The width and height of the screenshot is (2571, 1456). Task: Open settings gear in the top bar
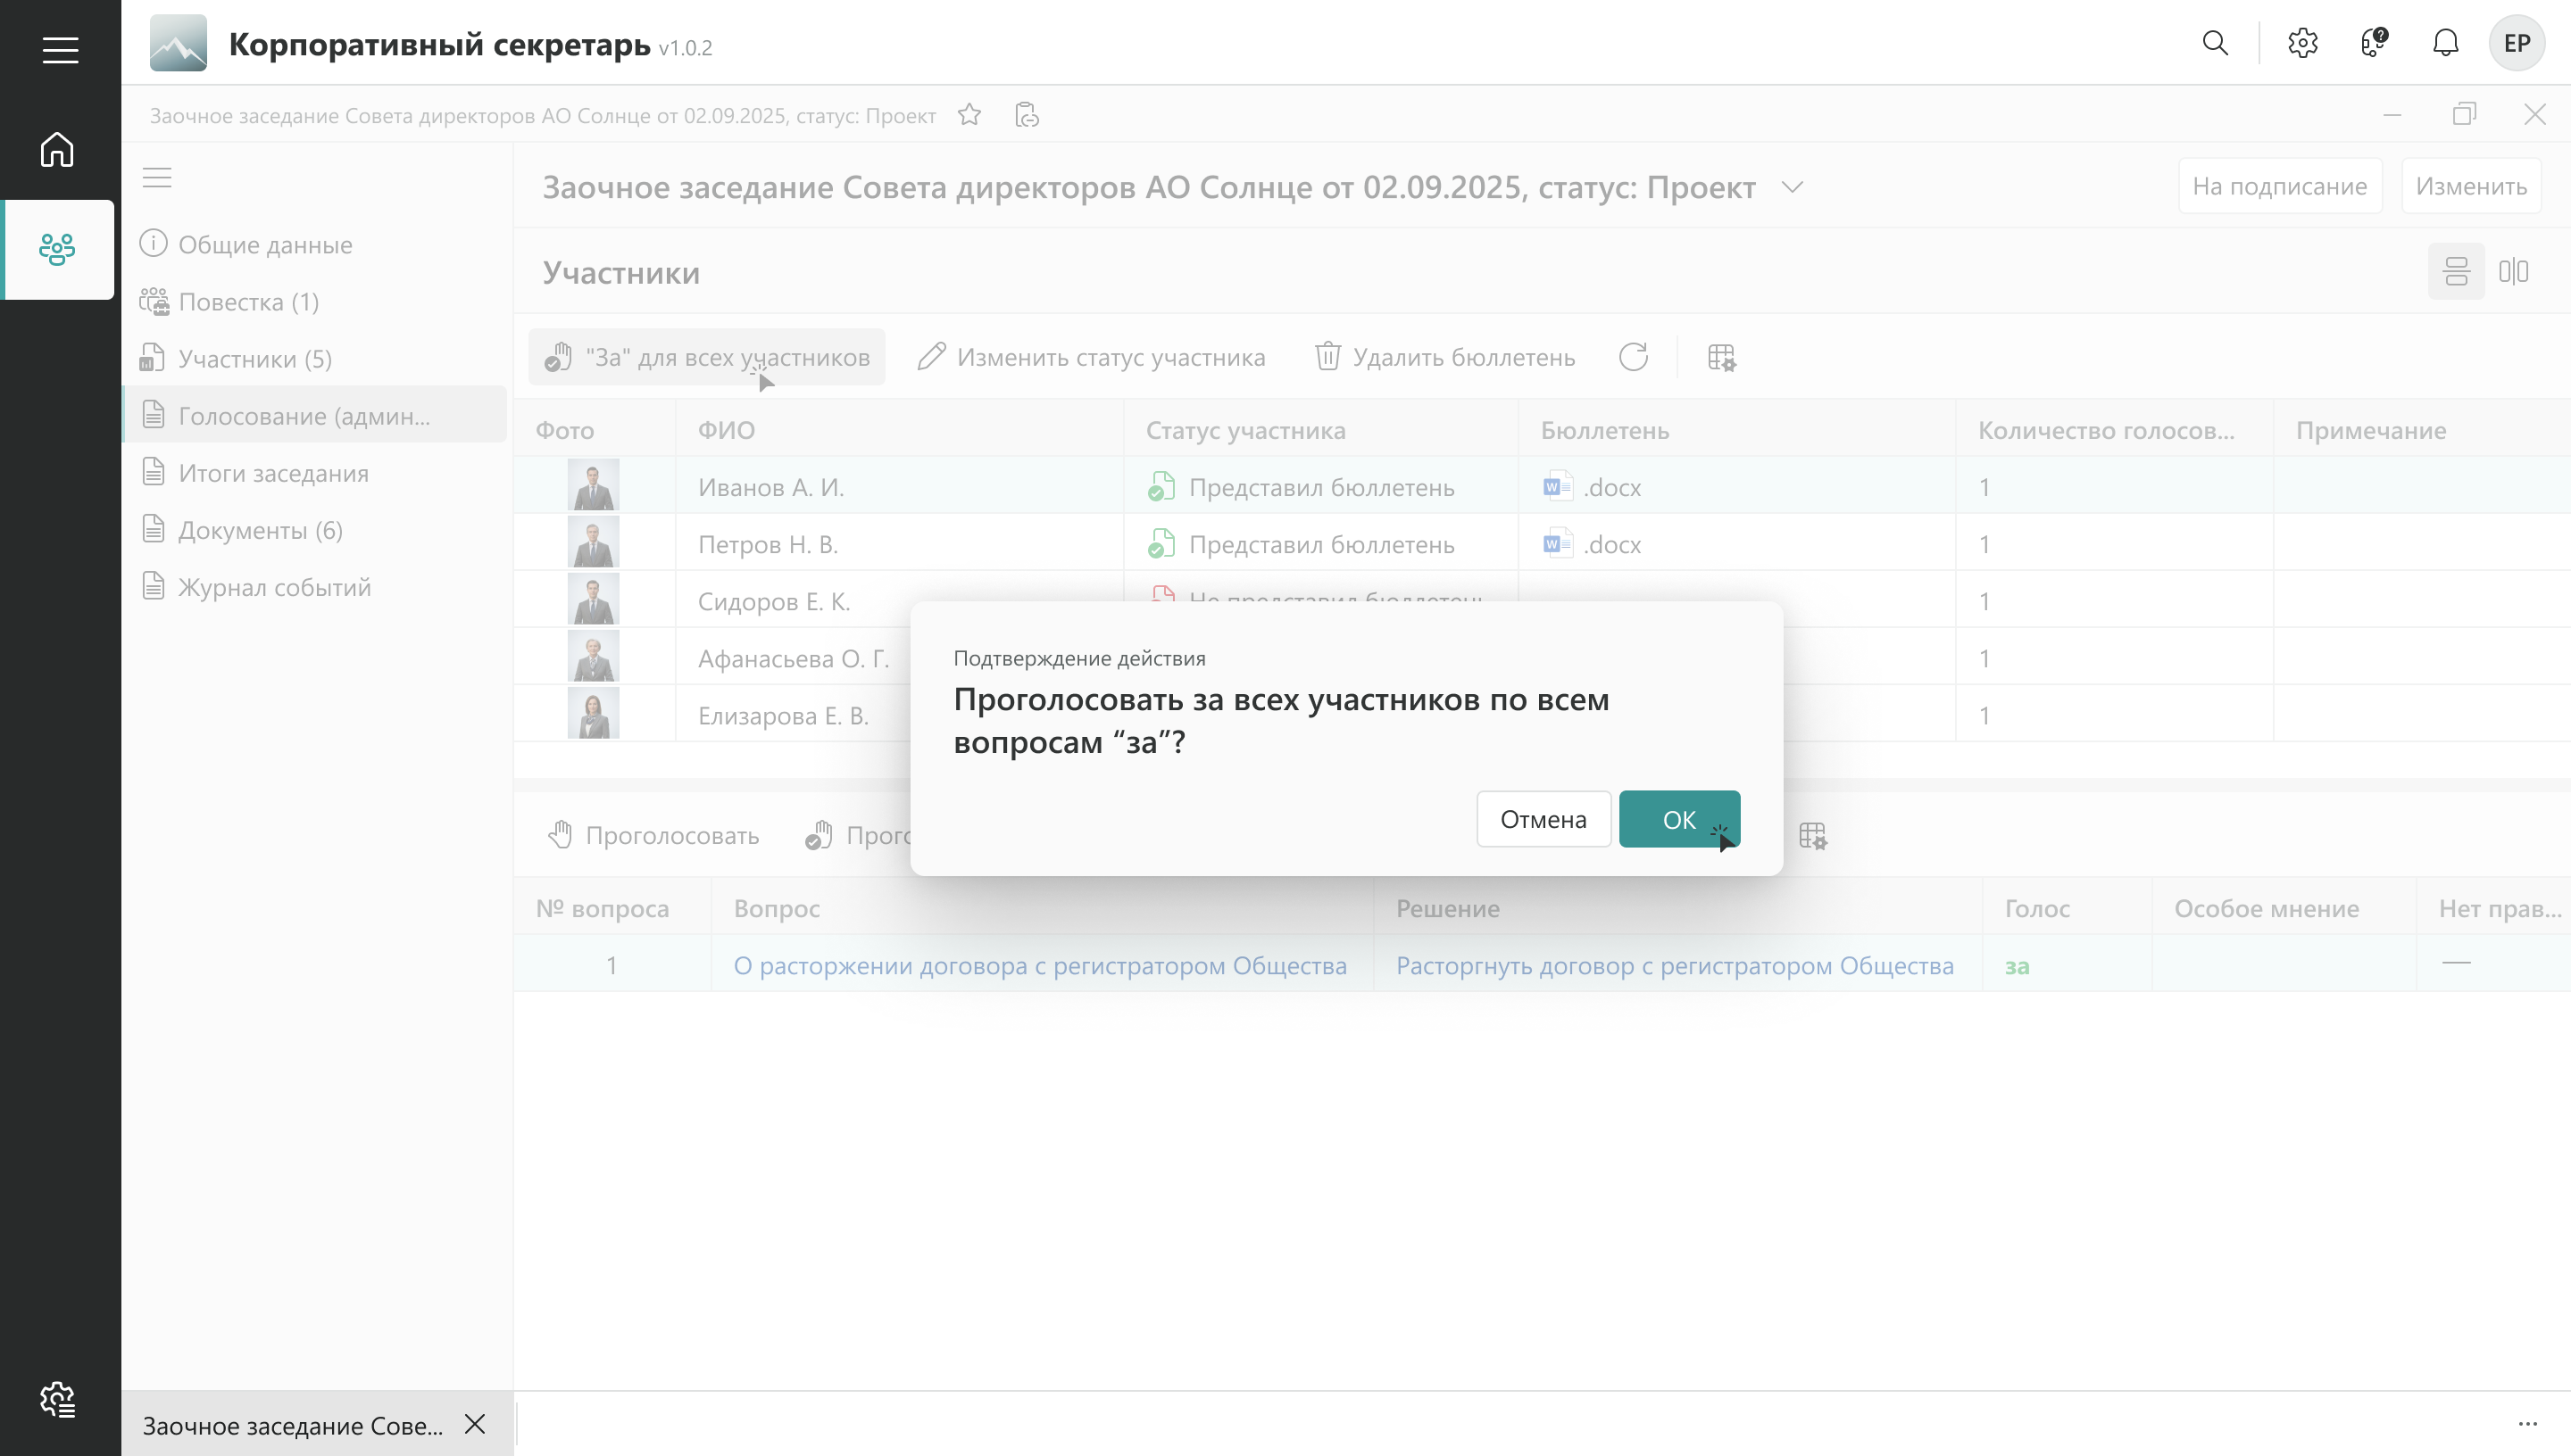pyautogui.click(x=2302, y=43)
